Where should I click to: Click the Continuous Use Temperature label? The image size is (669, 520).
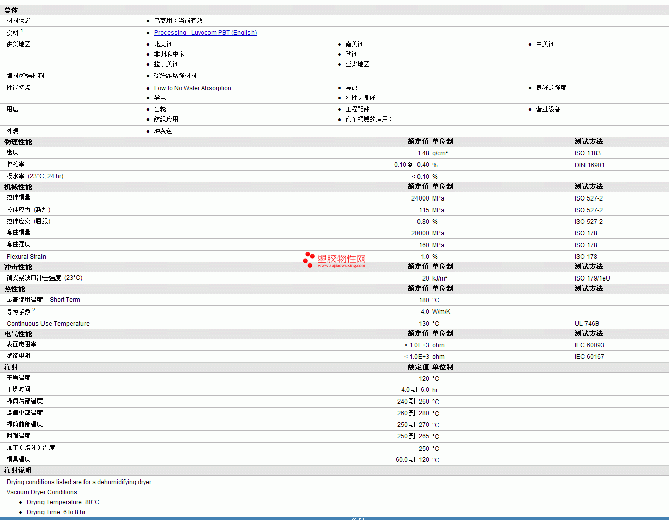(x=48, y=324)
